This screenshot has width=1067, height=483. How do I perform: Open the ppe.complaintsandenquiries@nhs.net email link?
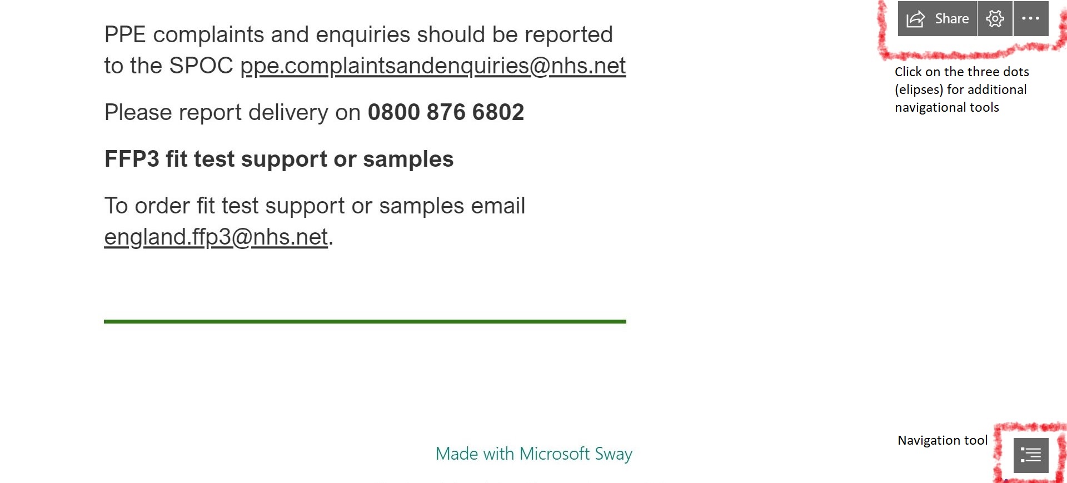tap(432, 66)
